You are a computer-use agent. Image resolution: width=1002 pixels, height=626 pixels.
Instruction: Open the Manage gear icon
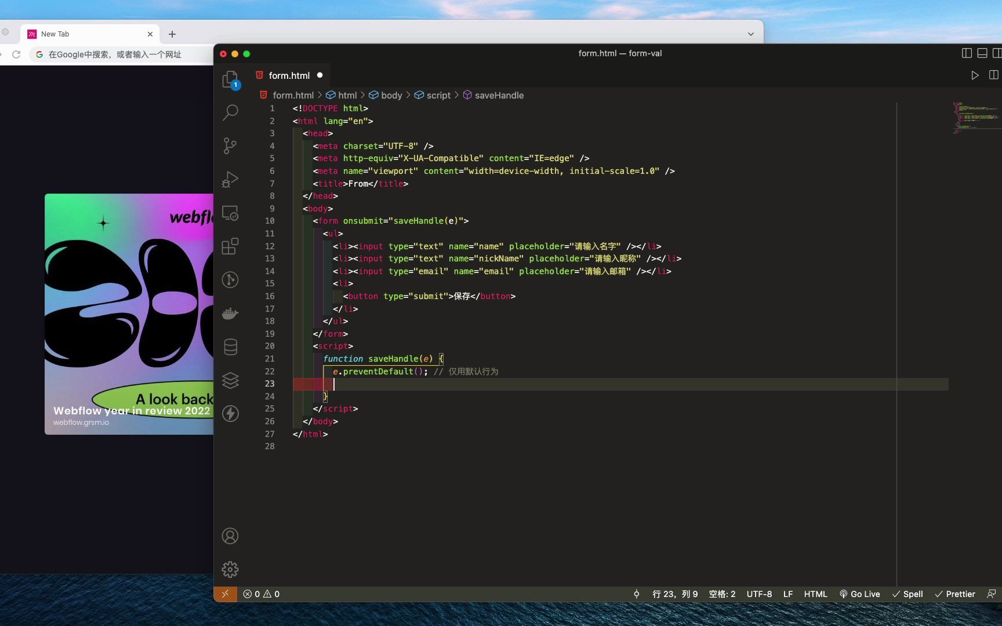230,569
